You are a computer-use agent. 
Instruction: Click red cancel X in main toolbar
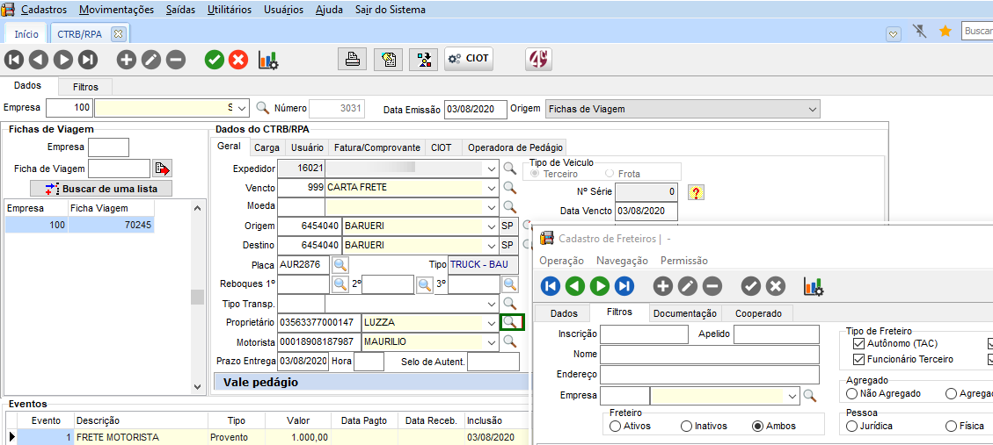[x=238, y=60]
